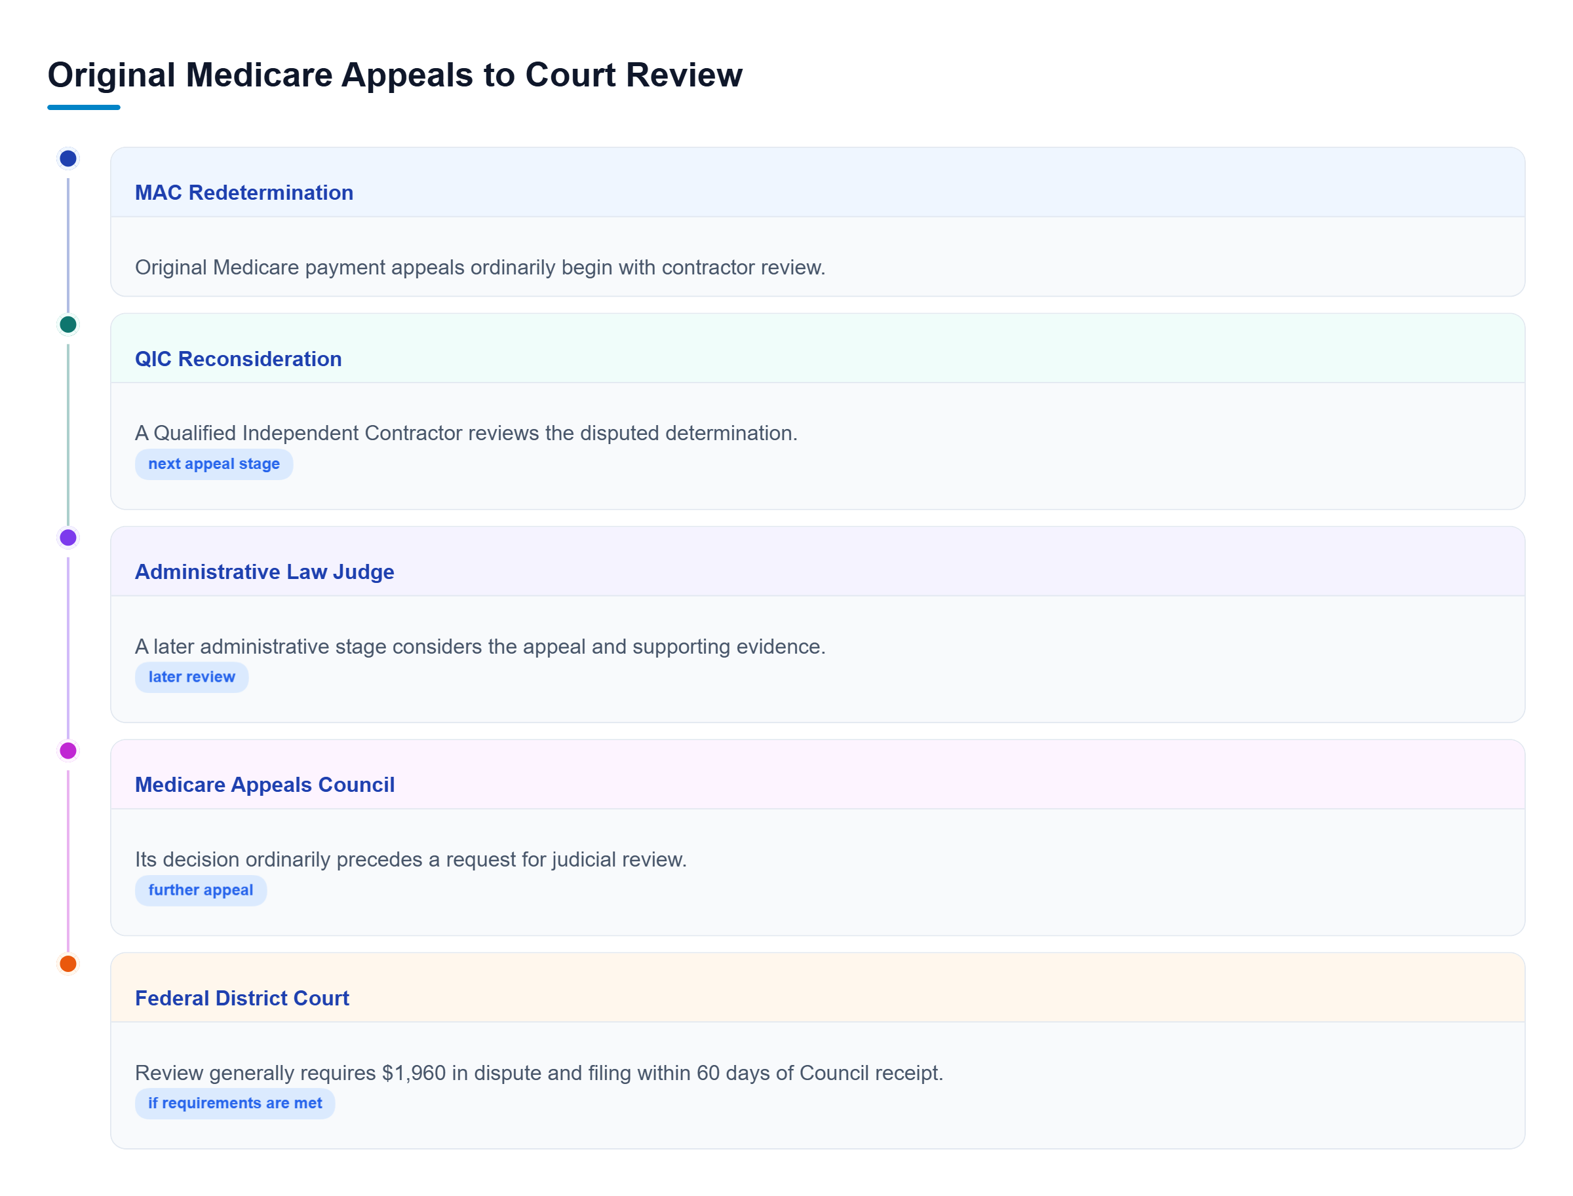Click the blue MAC Redetermination timeline dot
Image resolution: width=1573 pixels, height=1196 pixels.
(68, 158)
